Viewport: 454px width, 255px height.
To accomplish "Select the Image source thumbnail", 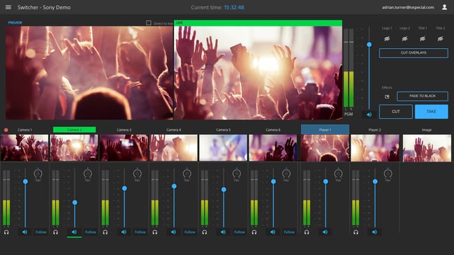I will pyautogui.click(x=427, y=148).
